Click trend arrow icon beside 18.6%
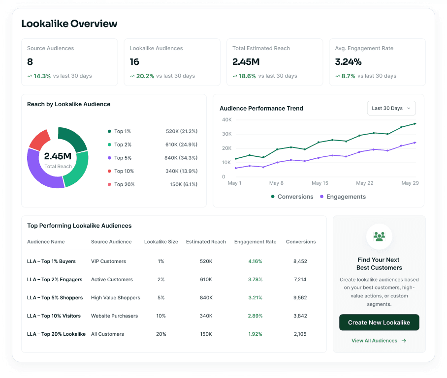The image size is (447, 378). click(x=235, y=76)
